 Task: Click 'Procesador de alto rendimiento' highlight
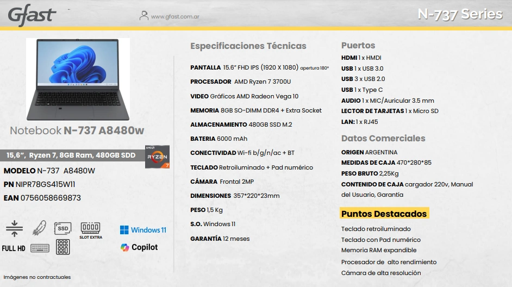pos(389,262)
